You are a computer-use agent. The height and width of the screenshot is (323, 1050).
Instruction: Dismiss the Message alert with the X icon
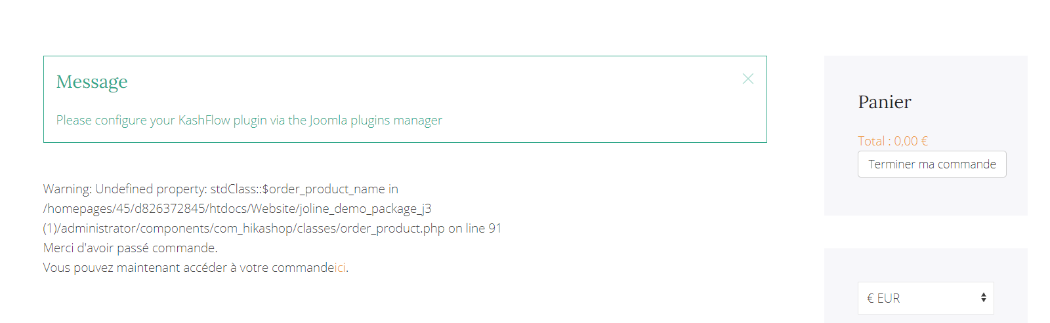click(x=747, y=79)
